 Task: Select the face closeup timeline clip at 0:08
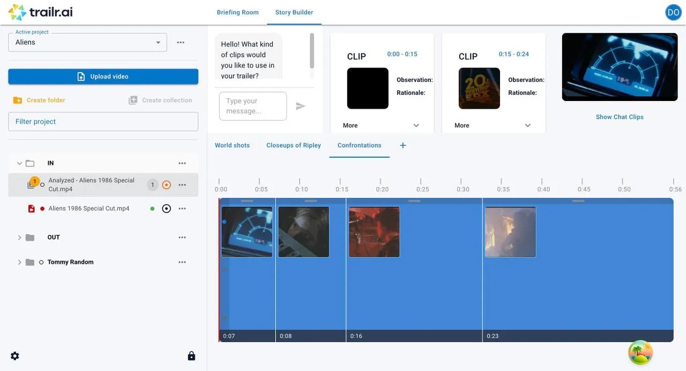(303, 232)
